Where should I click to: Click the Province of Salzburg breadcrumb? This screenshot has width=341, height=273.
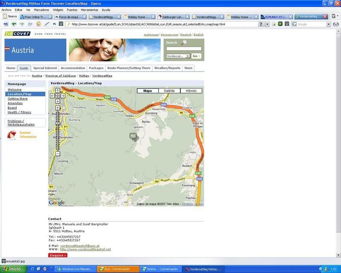(61, 76)
